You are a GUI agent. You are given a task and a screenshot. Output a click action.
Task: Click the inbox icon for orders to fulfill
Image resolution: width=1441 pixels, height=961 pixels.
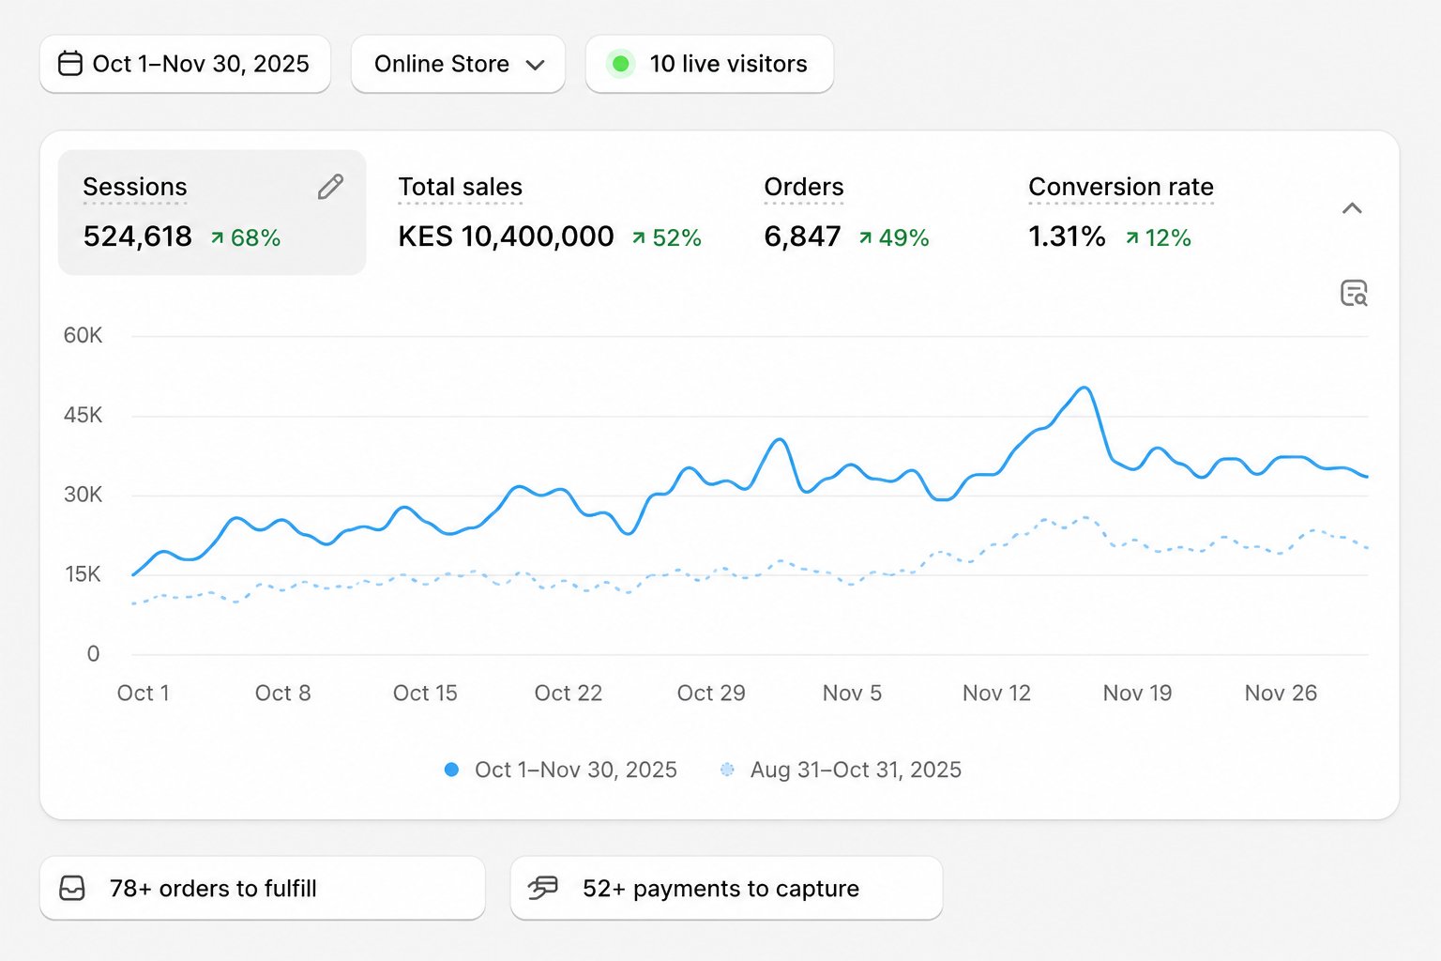72,888
